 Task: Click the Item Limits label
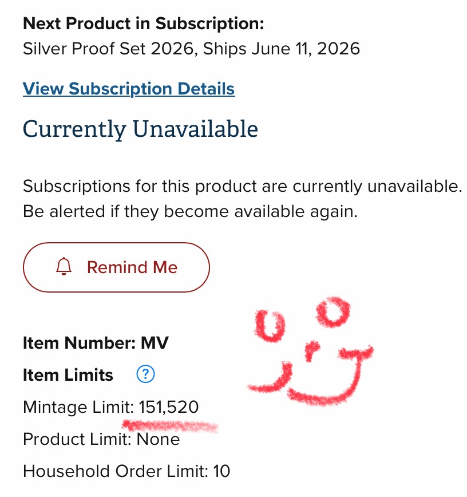68,375
